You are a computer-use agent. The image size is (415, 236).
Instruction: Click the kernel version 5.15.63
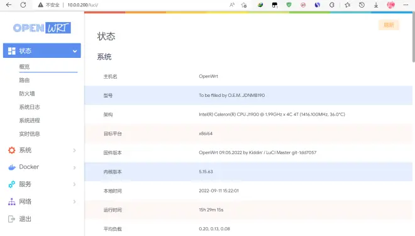coord(206,172)
